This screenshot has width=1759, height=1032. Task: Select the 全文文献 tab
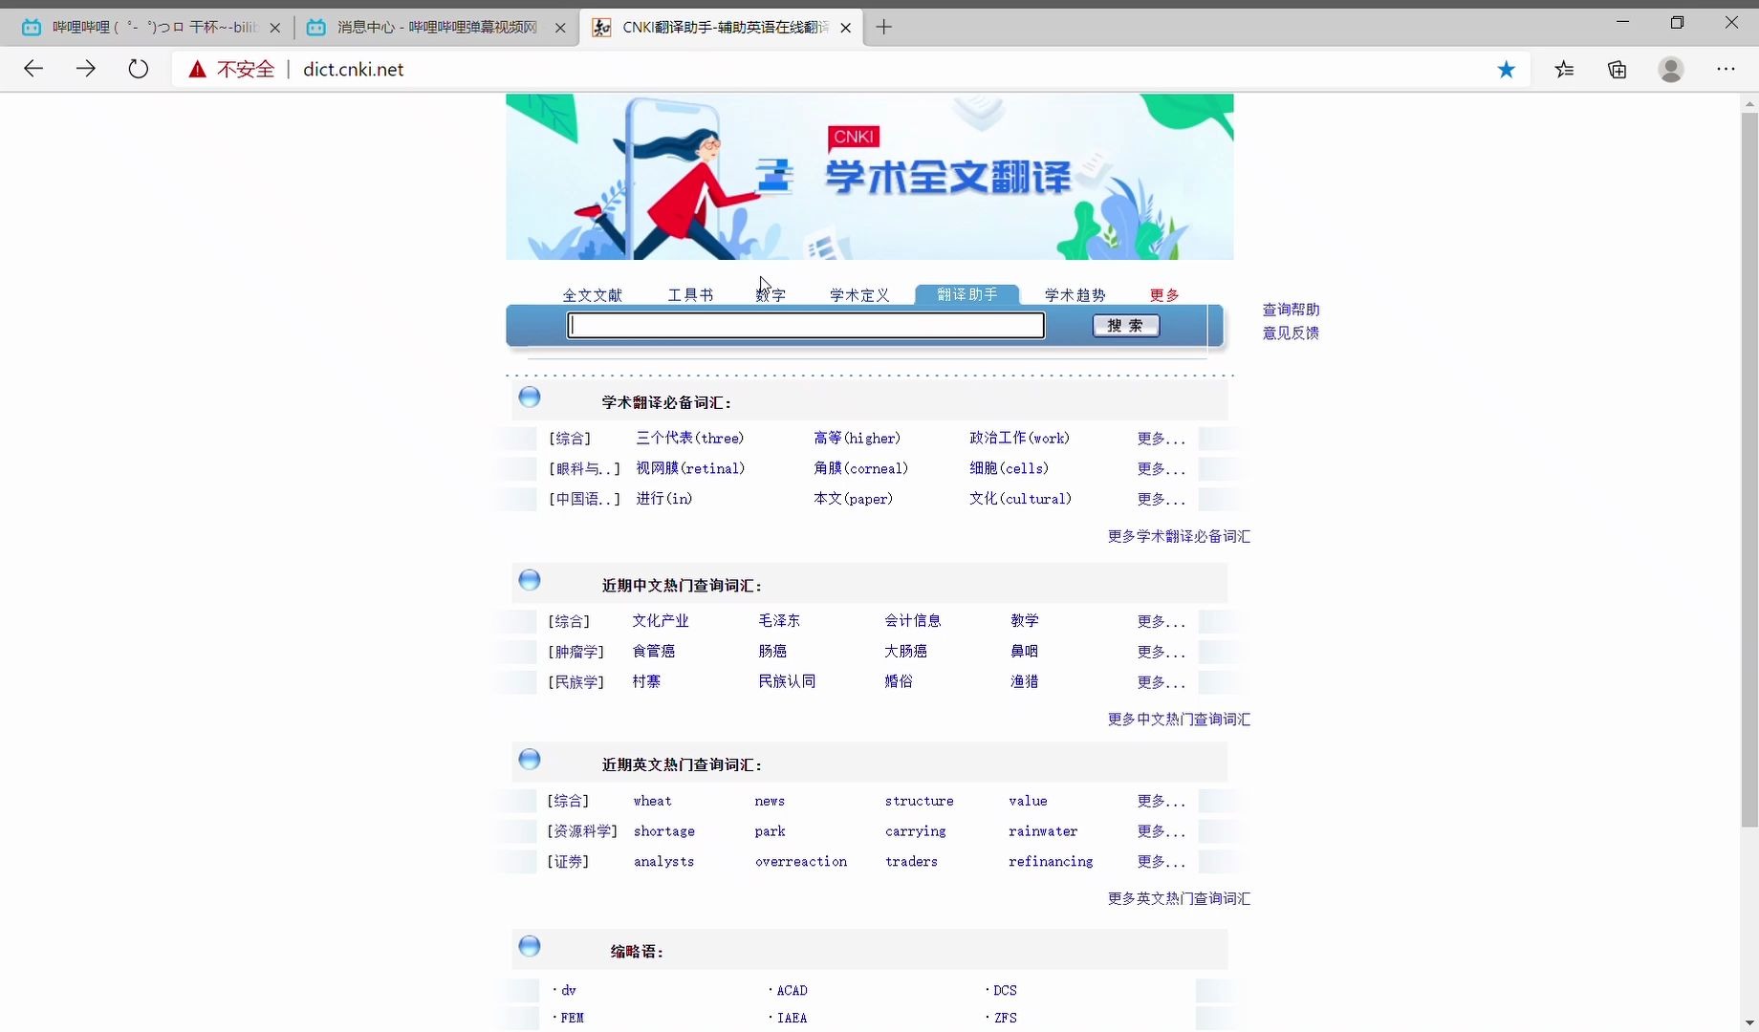click(592, 295)
